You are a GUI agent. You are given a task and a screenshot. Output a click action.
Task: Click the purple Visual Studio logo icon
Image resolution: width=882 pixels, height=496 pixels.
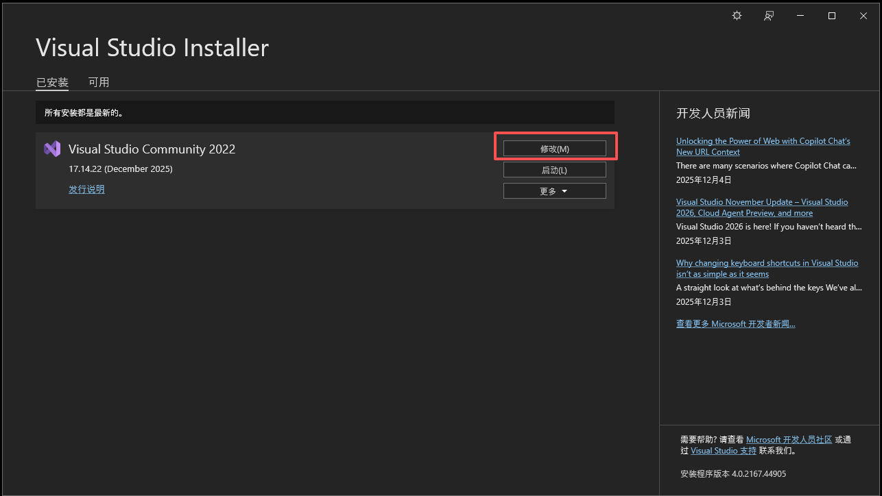click(x=52, y=149)
